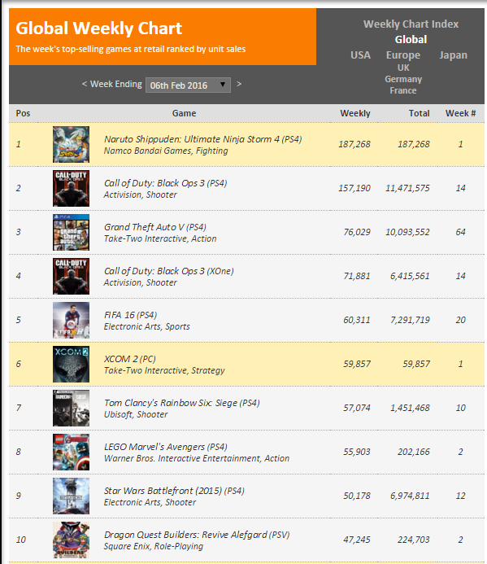Open LEGO Marvel's Avengers cover image
The width and height of the screenshot is (487, 564).
click(x=72, y=453)
